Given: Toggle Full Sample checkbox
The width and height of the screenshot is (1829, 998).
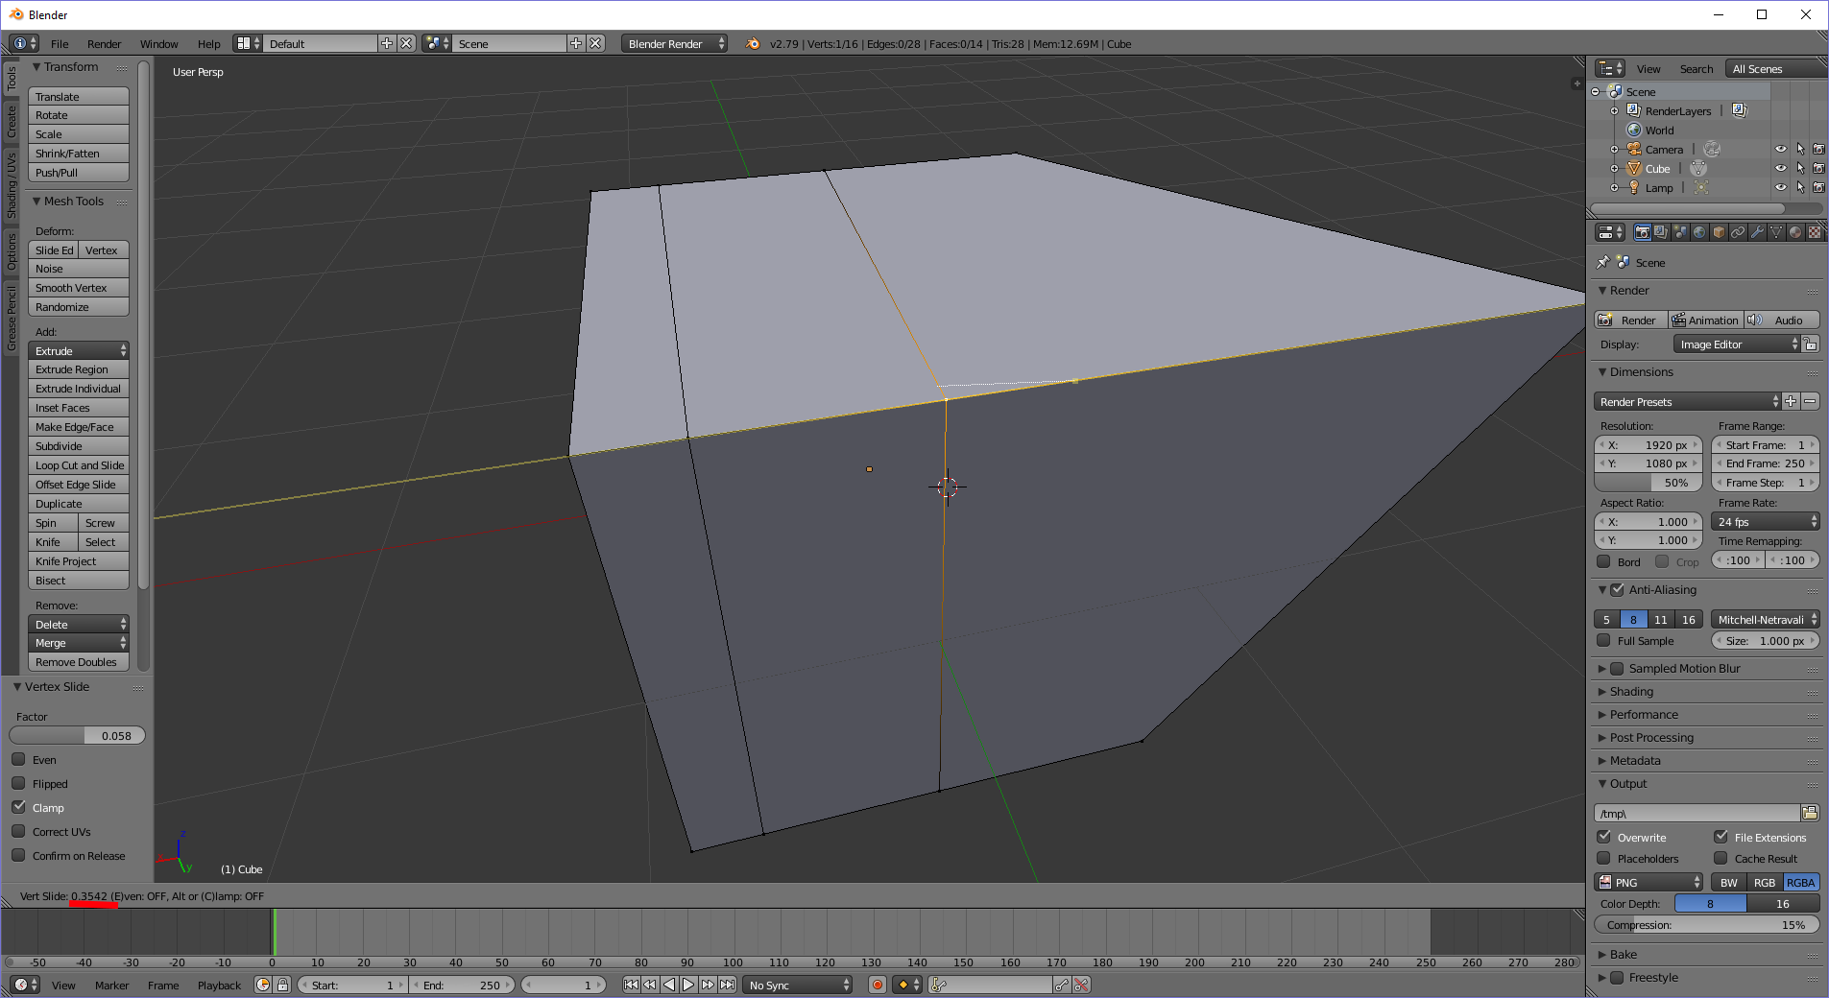Looking at the screenshot, I should (x=1603, y=640).
